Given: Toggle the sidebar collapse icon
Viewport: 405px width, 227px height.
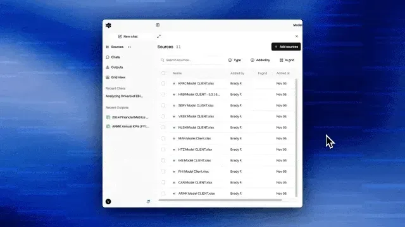Looking at the screenshot, I should (x=158, y=25).
